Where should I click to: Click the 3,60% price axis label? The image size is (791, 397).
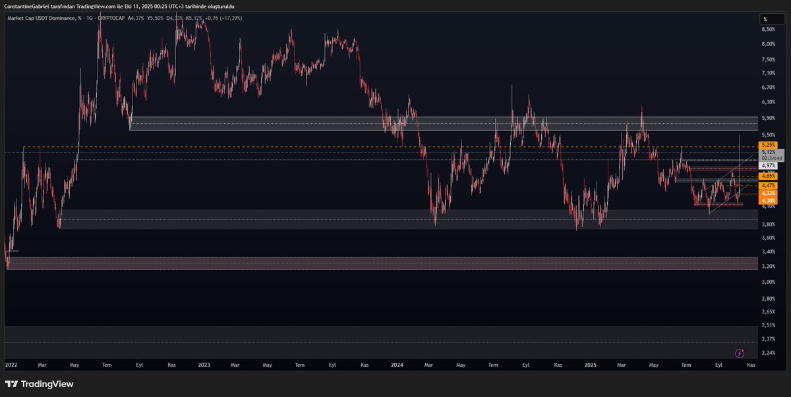coord(769,237)
